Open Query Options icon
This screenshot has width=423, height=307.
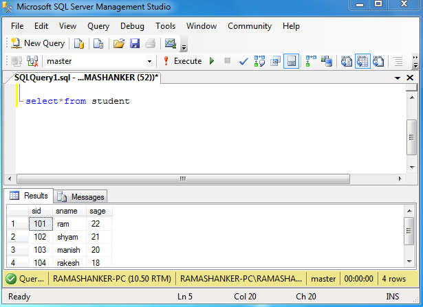275,61
